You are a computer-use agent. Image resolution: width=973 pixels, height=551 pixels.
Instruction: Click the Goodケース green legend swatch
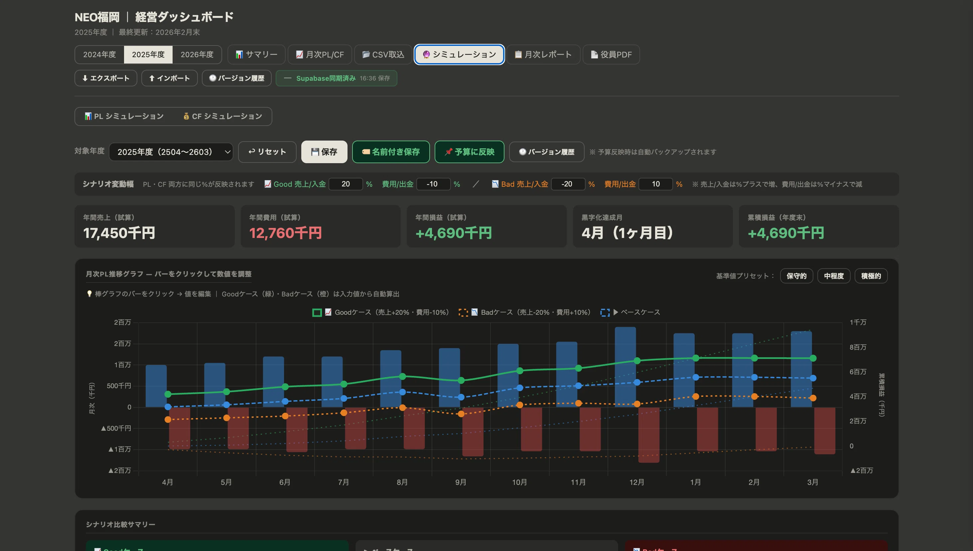tap(317, 313)
